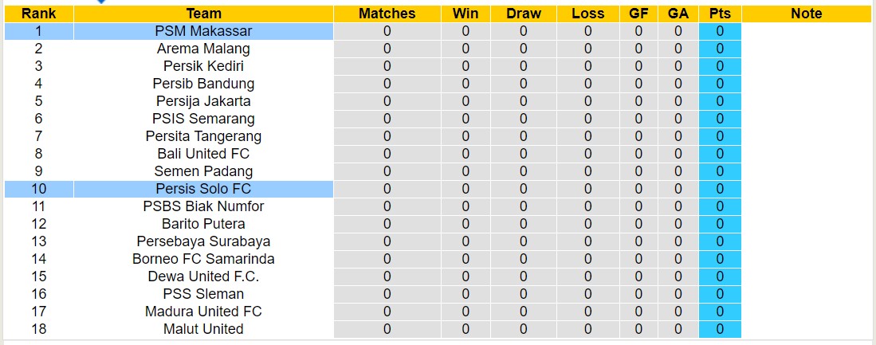Click the Draw column header
Image resolution: width=876 pixels, height=345 pixels.
click(523, 14)
